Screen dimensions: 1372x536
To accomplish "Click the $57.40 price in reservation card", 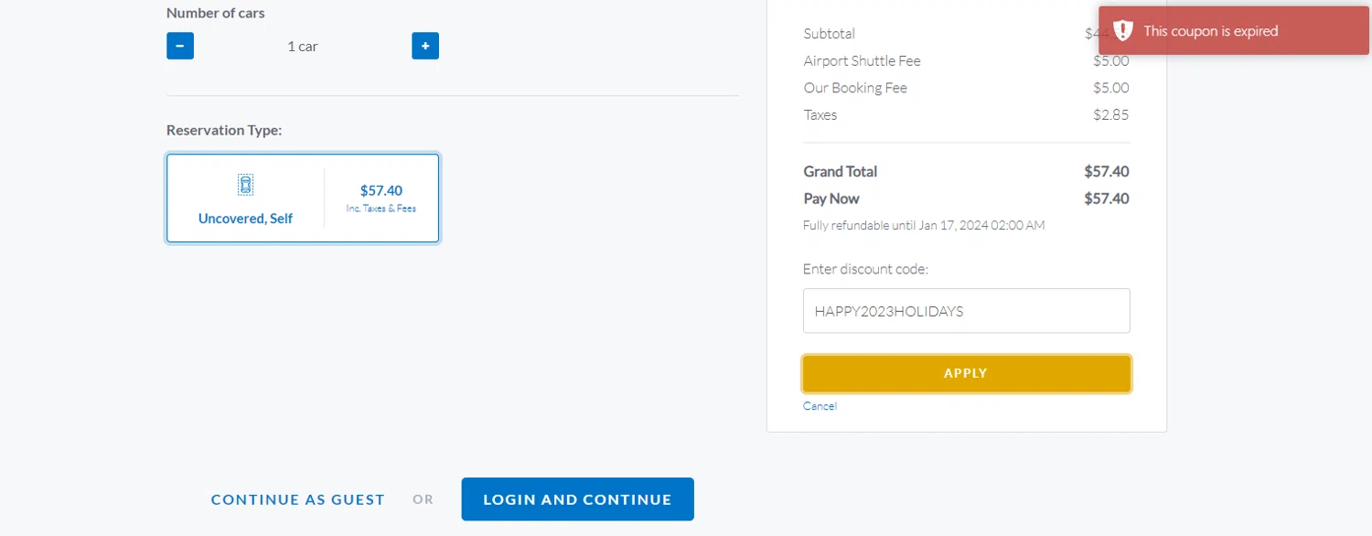I will 381,191.
